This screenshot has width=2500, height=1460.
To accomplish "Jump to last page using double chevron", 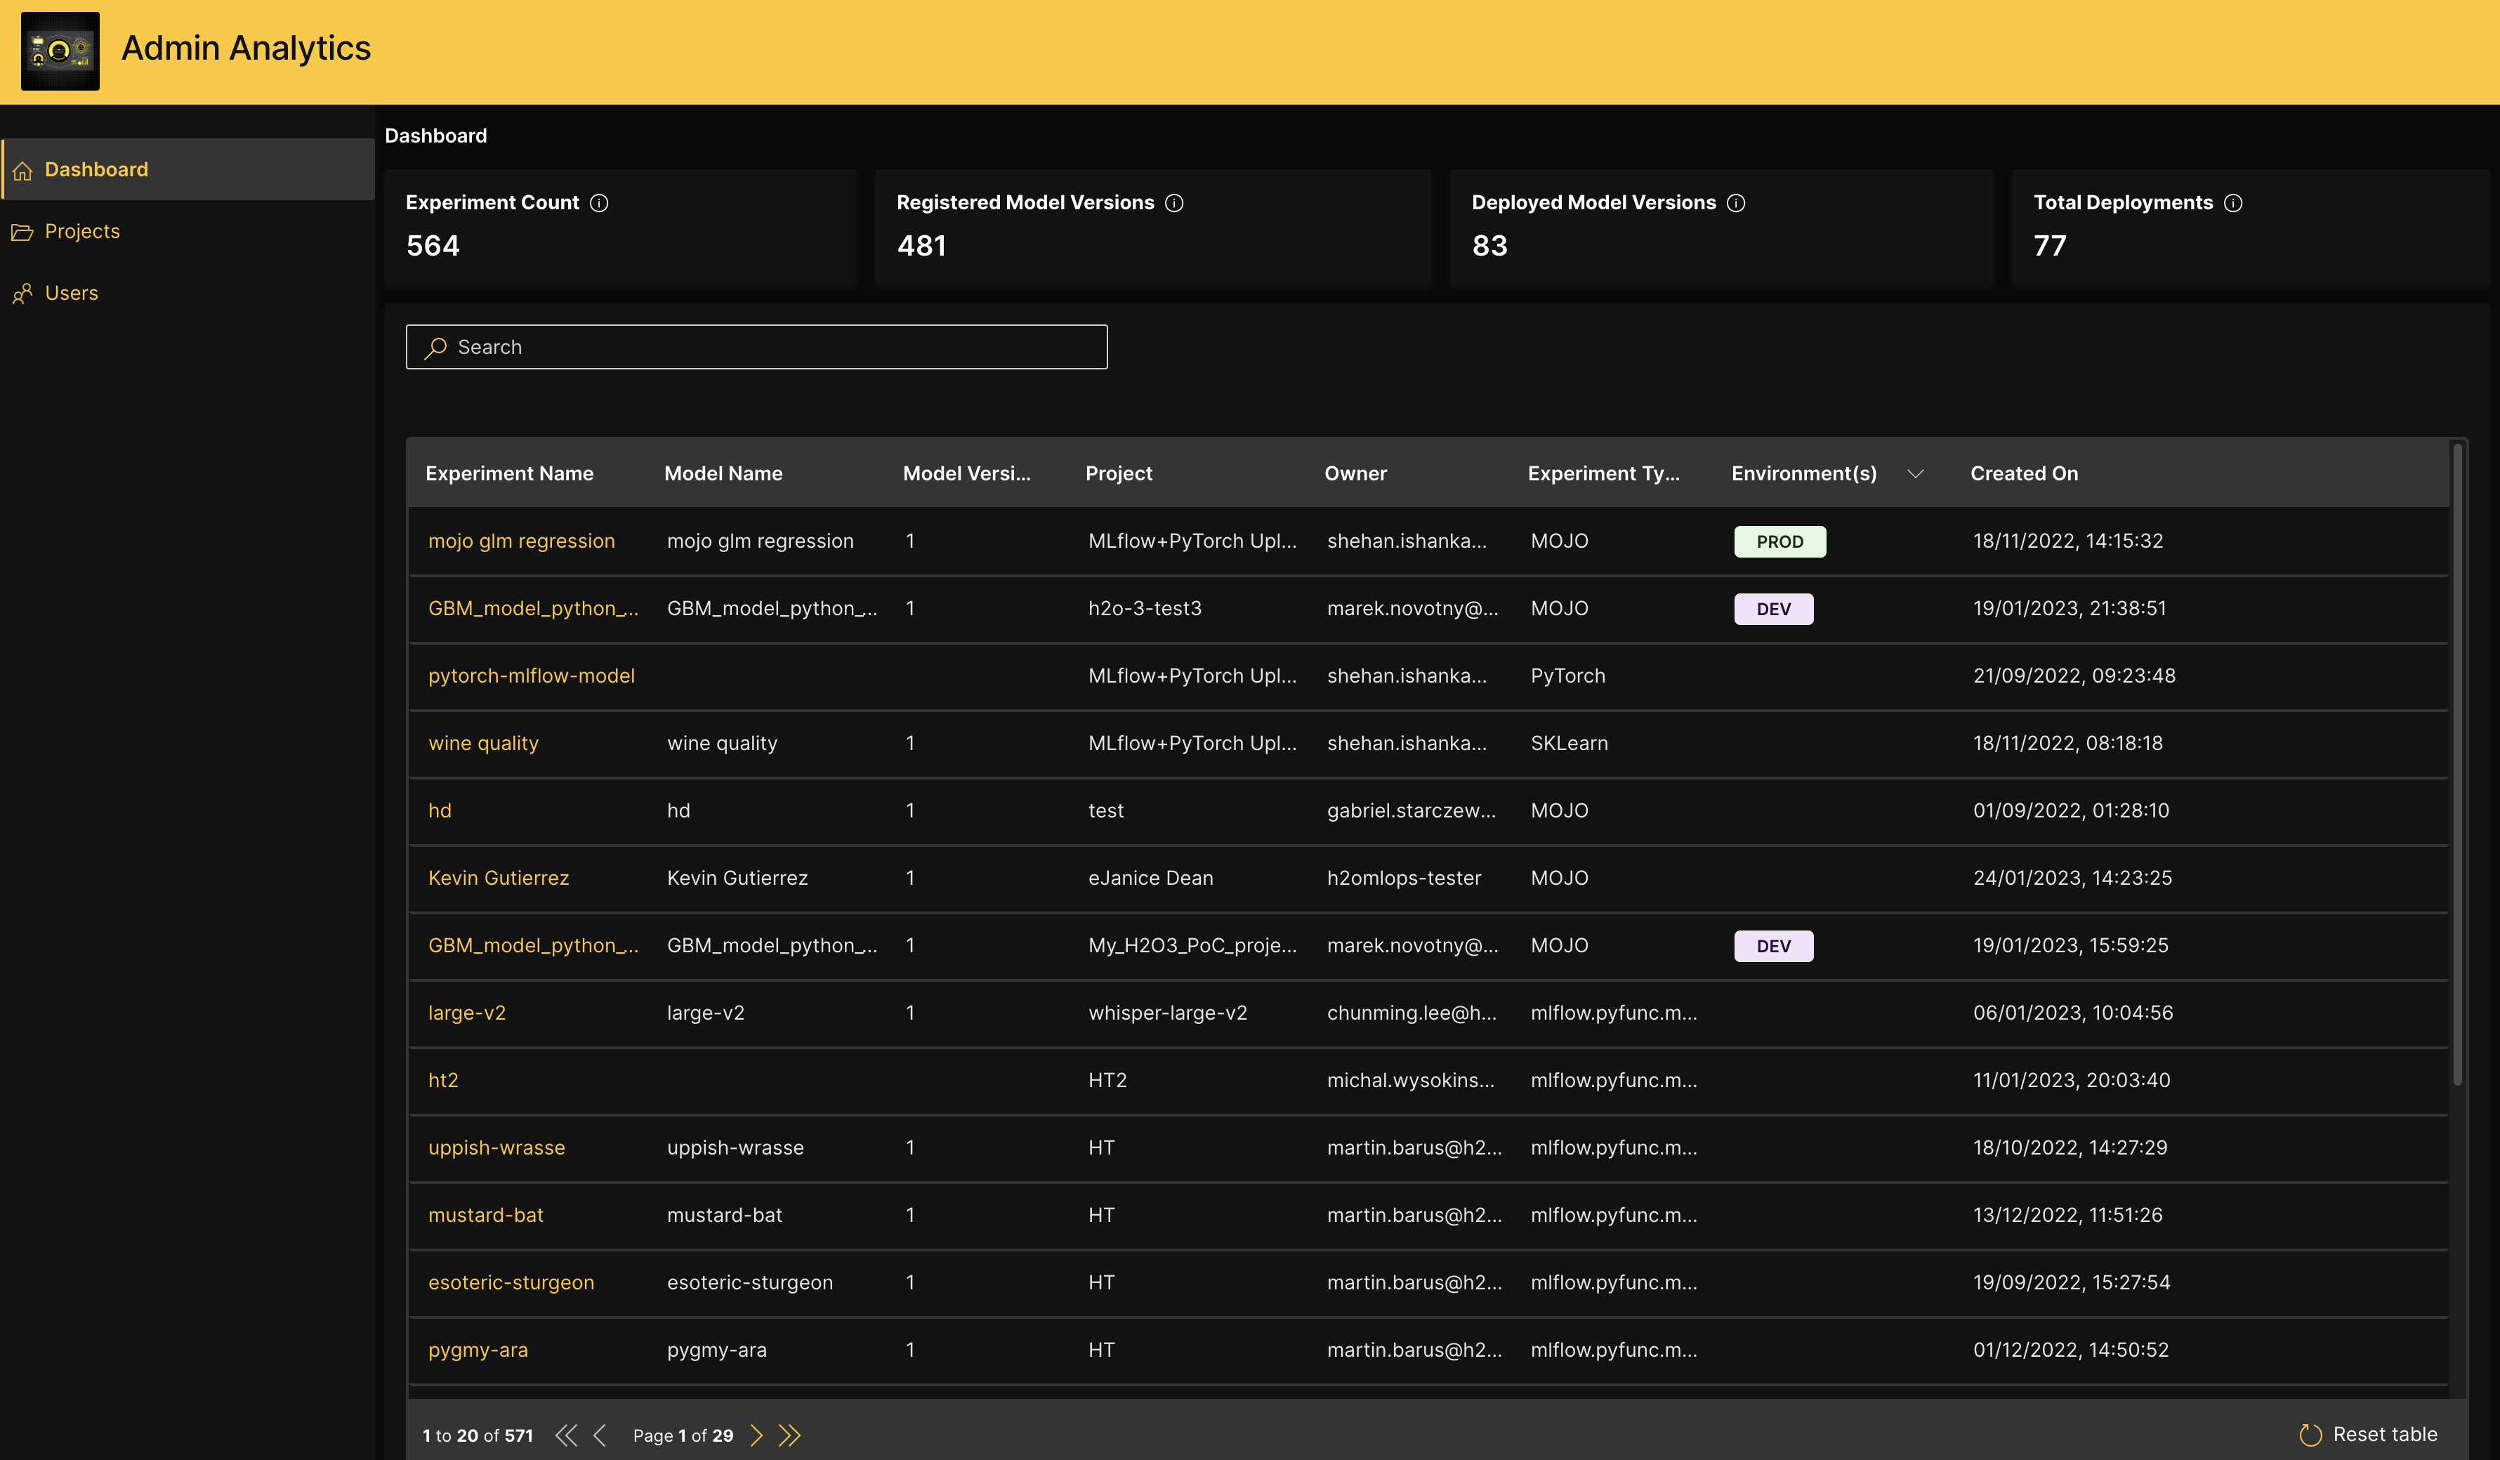I will [791, 1434].
